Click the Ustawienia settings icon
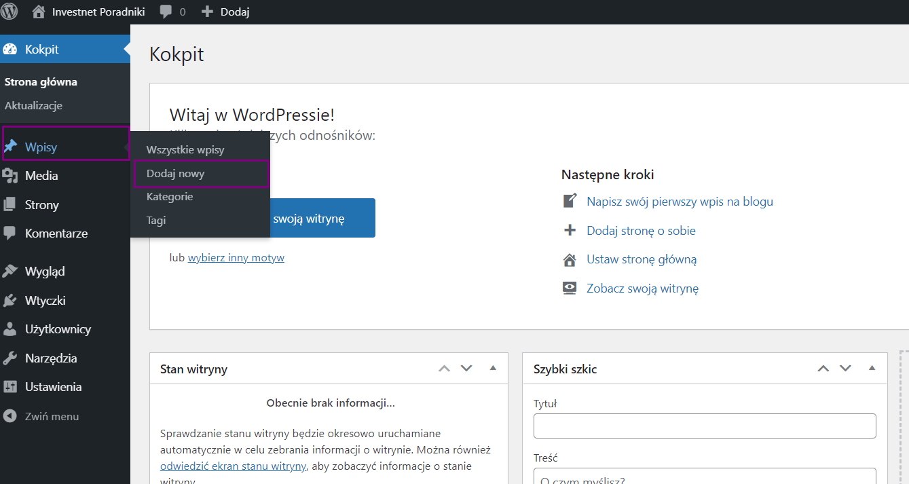 point(10,387)
